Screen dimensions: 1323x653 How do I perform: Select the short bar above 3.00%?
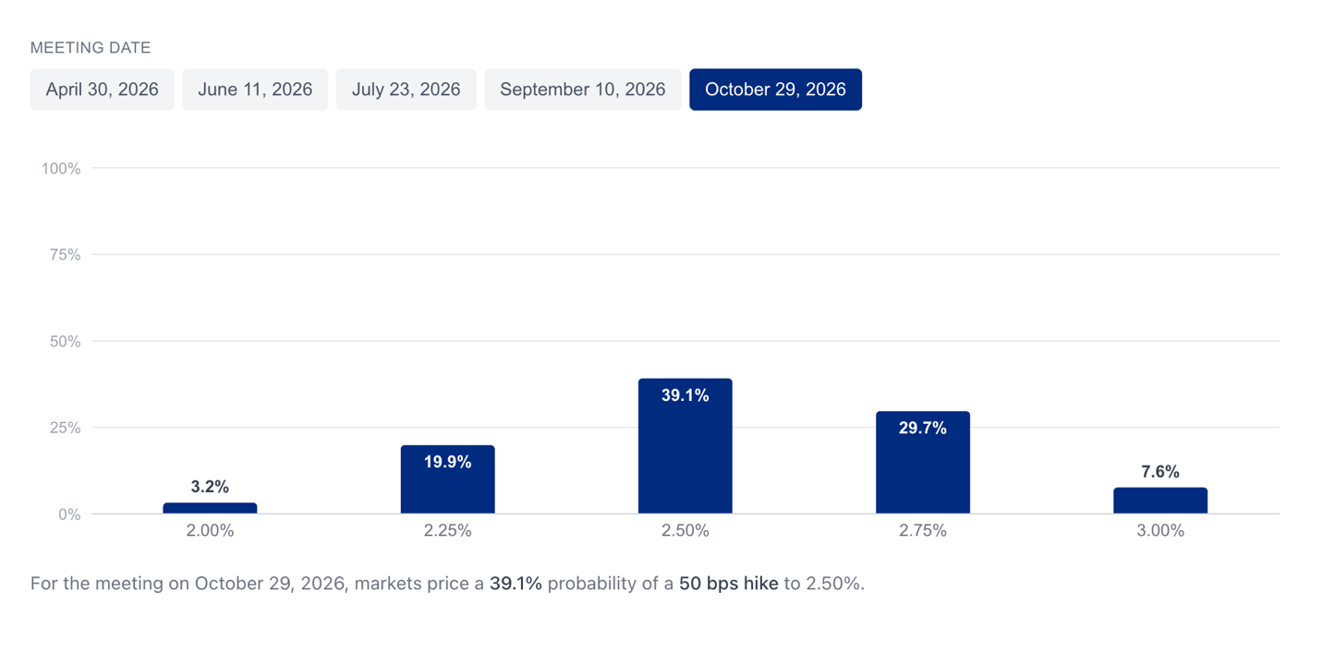[1159, 501]
